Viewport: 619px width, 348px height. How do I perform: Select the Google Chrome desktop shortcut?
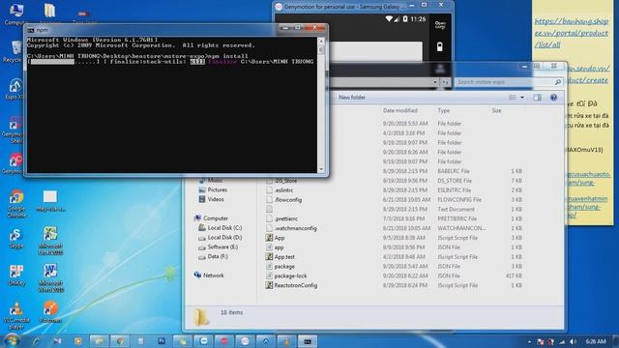(x=16, y=203)
